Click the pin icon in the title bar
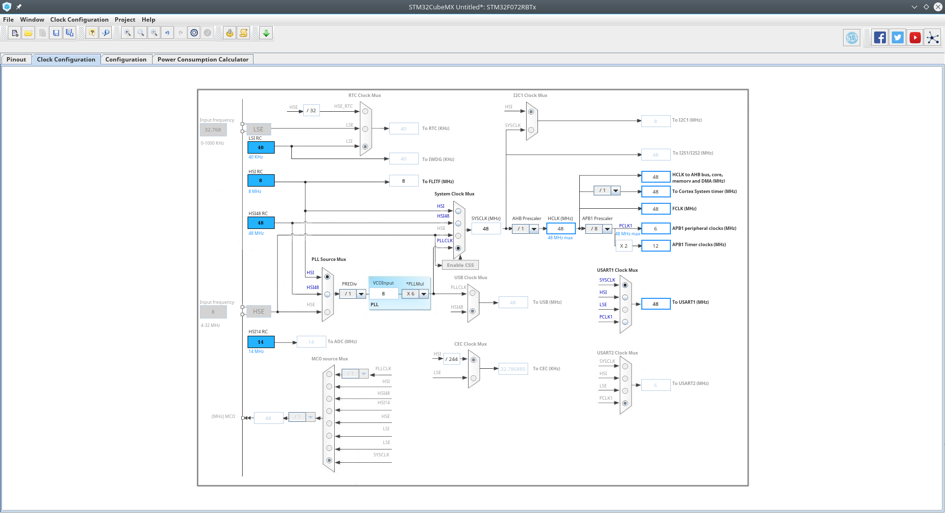The width and height of the screenshot is (945, 513). pos(19,7)
